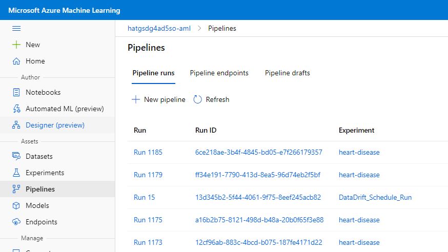The width and height of the screenshot is (448, 252).
Task: Open run ID 13d345b2-5f44-4061-9f75-8eef245acb82
Action: pos(258,197)
